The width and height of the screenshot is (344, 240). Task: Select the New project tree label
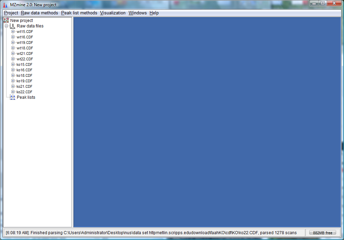(x=21, y=21)
